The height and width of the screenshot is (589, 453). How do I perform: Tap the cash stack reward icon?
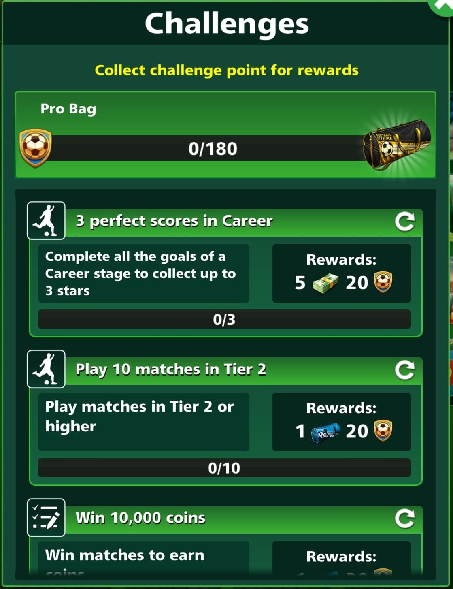tap(326, 283)
